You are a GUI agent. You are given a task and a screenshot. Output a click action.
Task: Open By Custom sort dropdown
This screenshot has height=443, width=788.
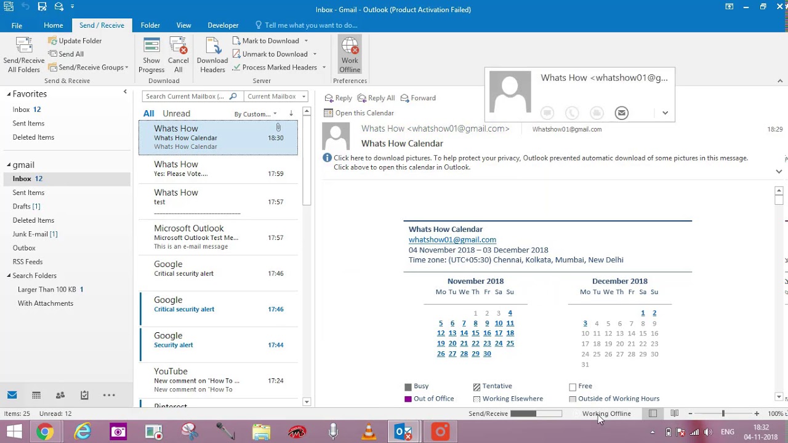(x=256, y=114)
